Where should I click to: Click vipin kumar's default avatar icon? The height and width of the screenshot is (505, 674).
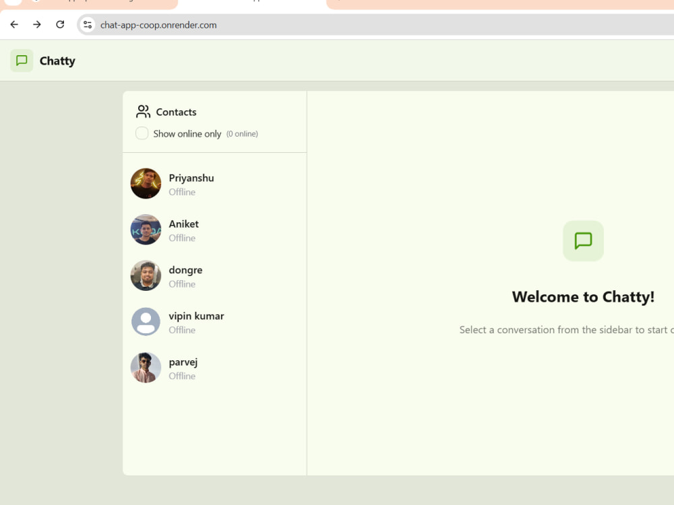(x=146, y=321)
